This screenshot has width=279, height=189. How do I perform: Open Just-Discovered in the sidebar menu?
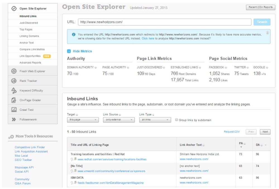pos(29,23)
